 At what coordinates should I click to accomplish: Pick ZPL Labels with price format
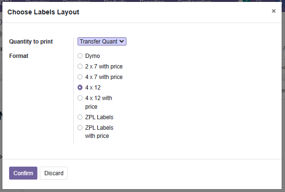coord(80,128)
